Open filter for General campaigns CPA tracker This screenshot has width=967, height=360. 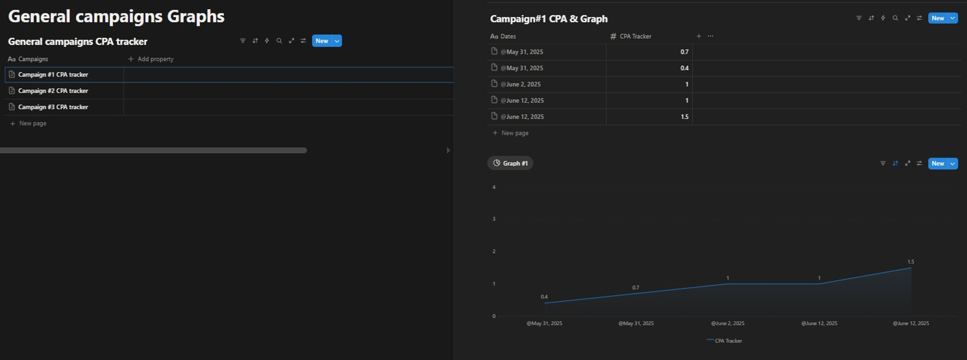pyautogui.click(x=243, y=41)
